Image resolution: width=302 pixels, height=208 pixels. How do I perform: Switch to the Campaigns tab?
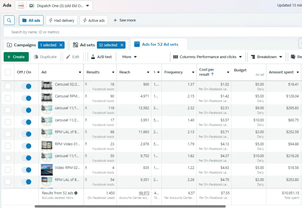[x=22, y=45]
